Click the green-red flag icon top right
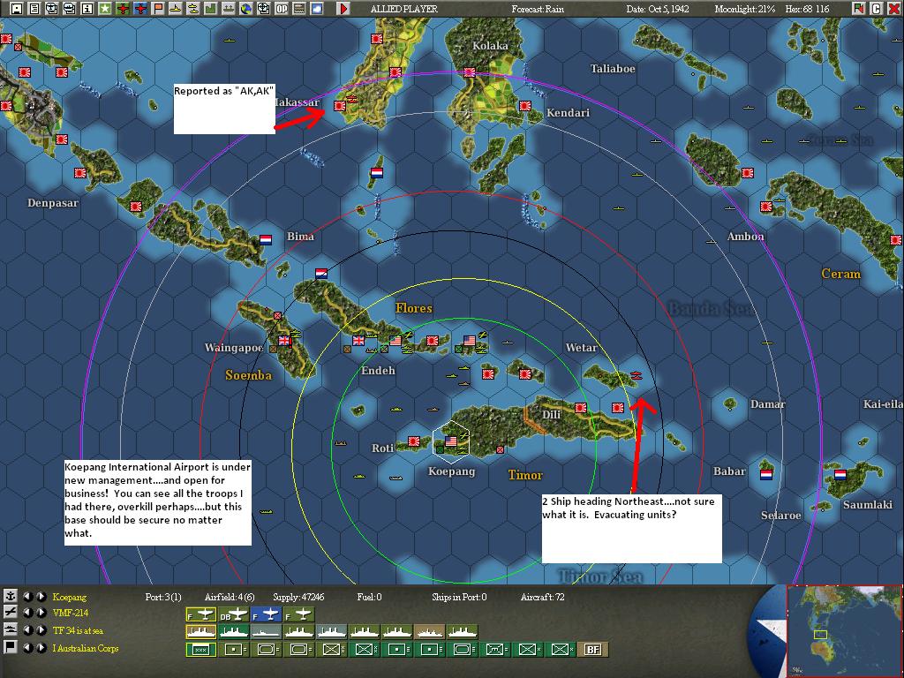This screenshot has width=904, height=678. (x=858, y=9)
